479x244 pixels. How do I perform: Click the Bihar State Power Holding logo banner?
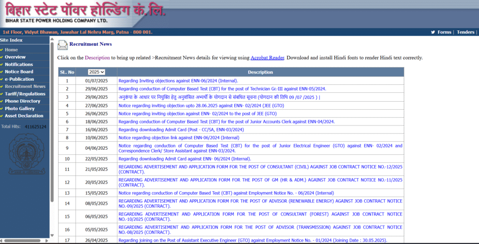click(86, 14)
